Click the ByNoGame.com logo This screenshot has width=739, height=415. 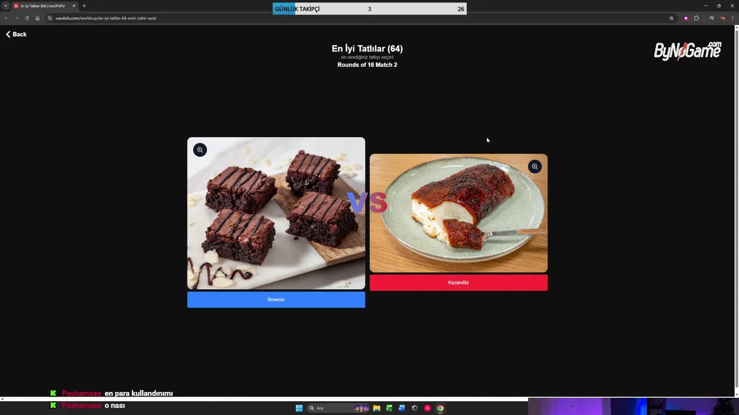click(x=688, y=51)
